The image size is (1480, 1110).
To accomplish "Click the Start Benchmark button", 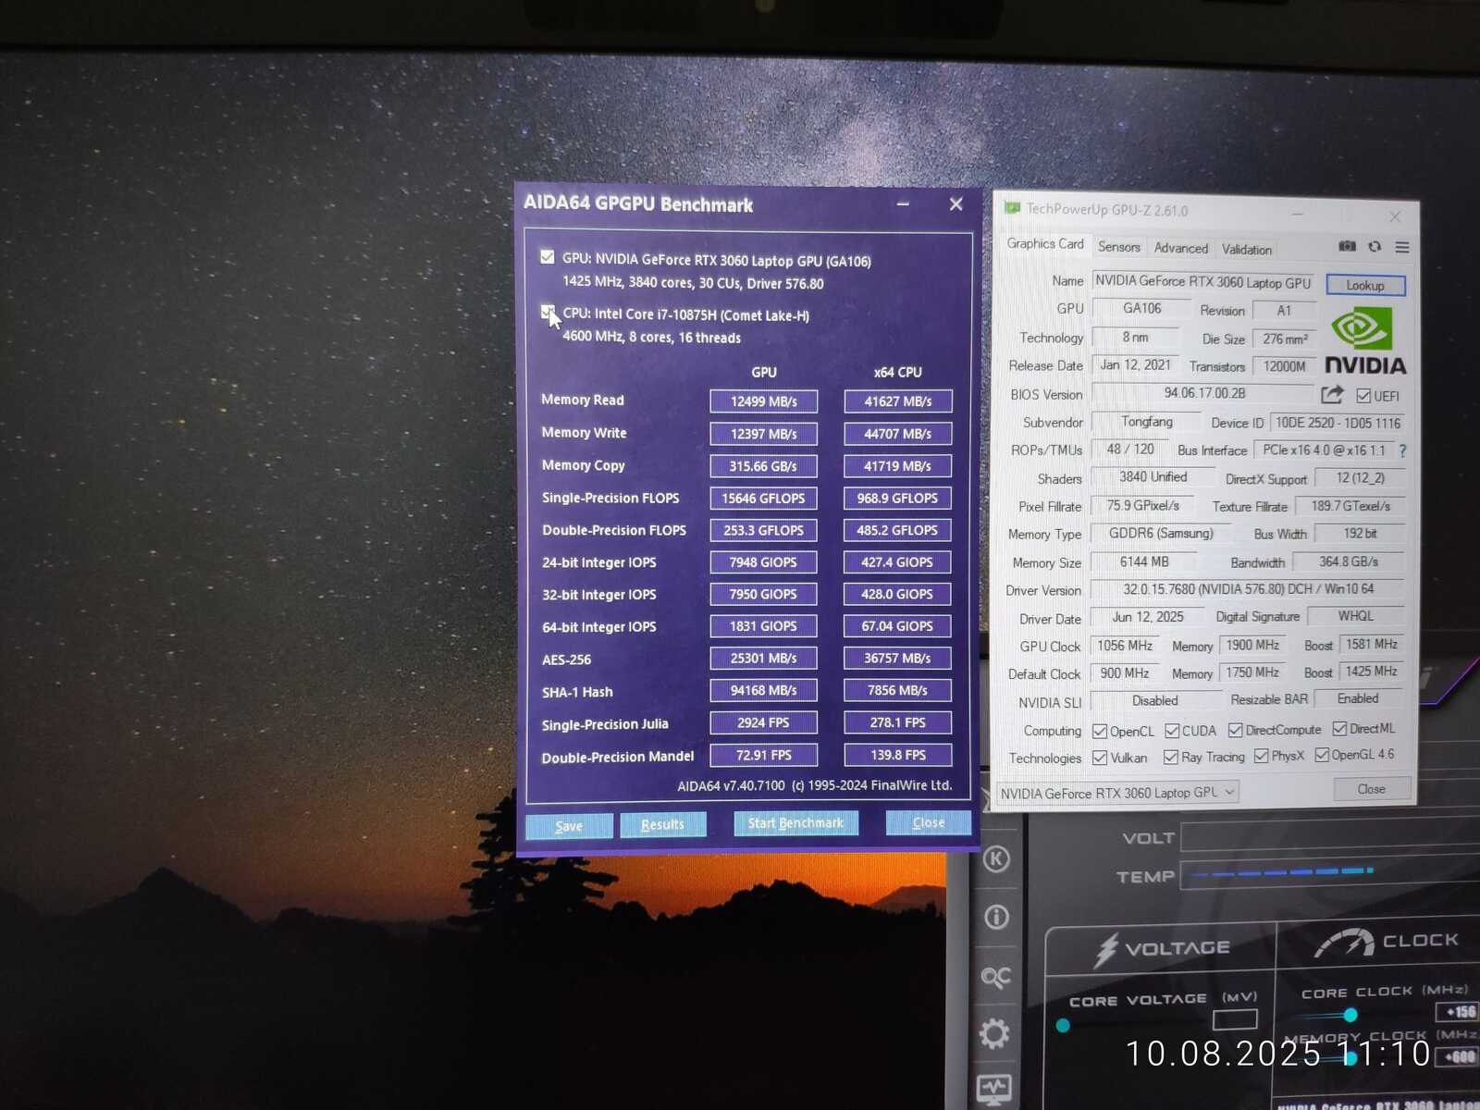I will tap(796, 822).
